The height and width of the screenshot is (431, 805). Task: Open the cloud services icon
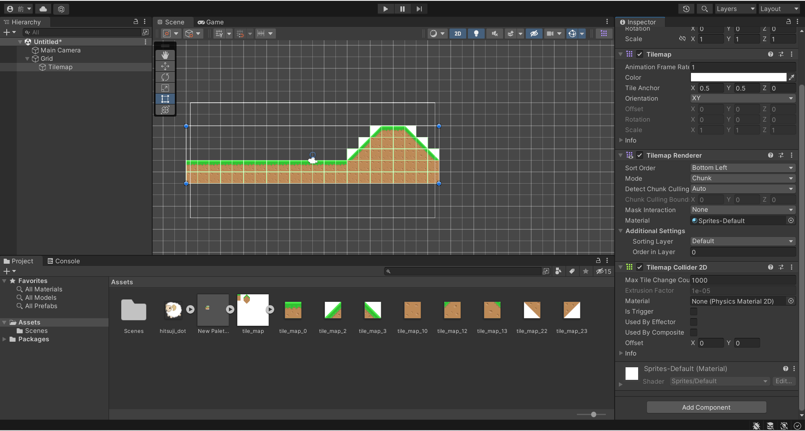(x=43, y=9)
